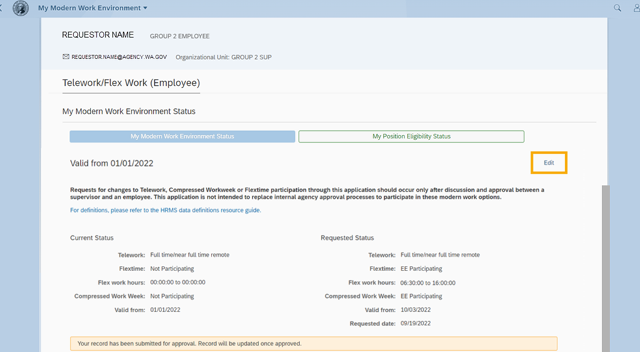Click the Organizational Unit GROUP 2 SUP text
The height and width of the screenshot is (352, 640).
(223, 57)
